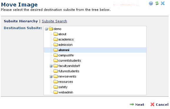This screenshot has height=109, width=170.
Task: Expand the newsevents subsite
Action: click(x=51, y=77)
